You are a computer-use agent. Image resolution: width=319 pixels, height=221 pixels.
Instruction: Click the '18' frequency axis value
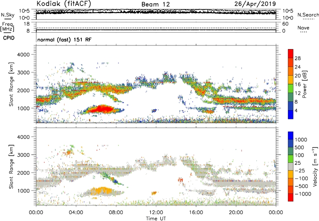[27, 24]
